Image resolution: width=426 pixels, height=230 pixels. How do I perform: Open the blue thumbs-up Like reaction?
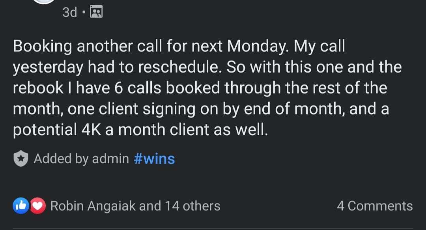click(x=21, y=206)
